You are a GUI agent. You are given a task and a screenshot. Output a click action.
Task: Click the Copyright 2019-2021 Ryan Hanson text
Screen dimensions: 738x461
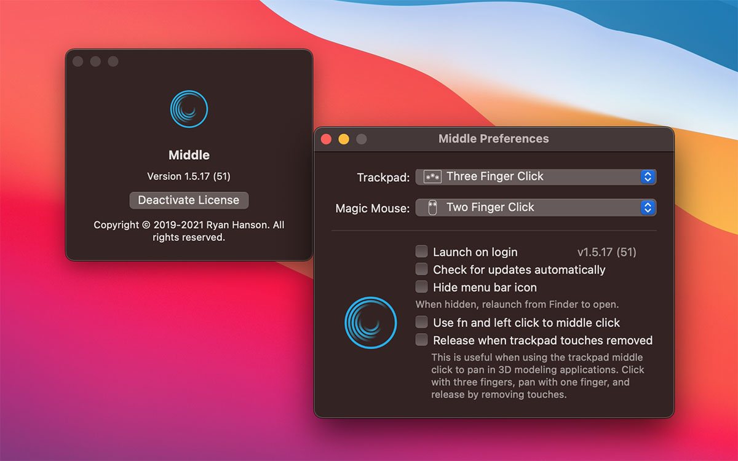[189, 231]
